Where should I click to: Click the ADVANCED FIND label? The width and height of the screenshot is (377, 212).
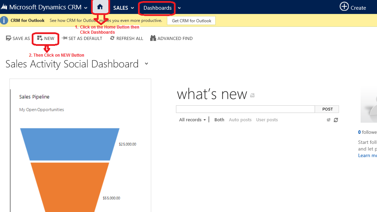click(175, 38)
